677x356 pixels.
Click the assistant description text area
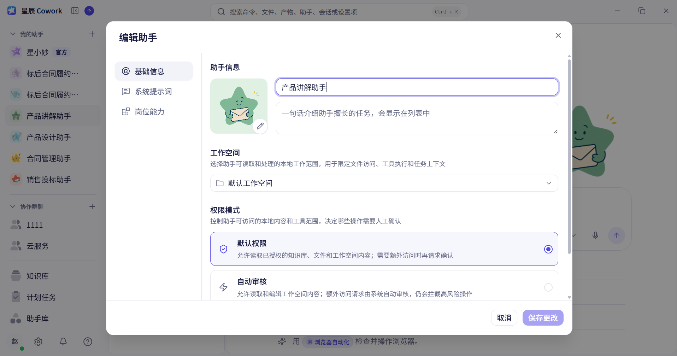[417, 118]
